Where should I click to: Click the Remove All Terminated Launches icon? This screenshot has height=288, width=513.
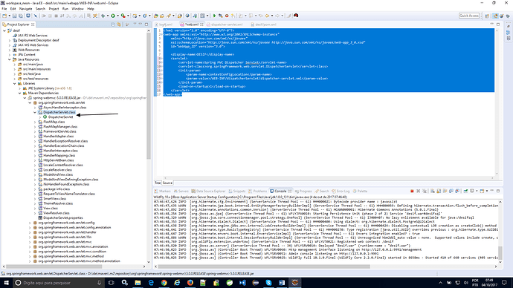click(425, 191)
